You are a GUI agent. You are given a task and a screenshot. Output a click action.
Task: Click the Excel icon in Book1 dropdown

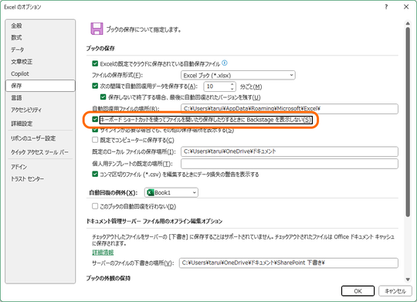point(151,192)
